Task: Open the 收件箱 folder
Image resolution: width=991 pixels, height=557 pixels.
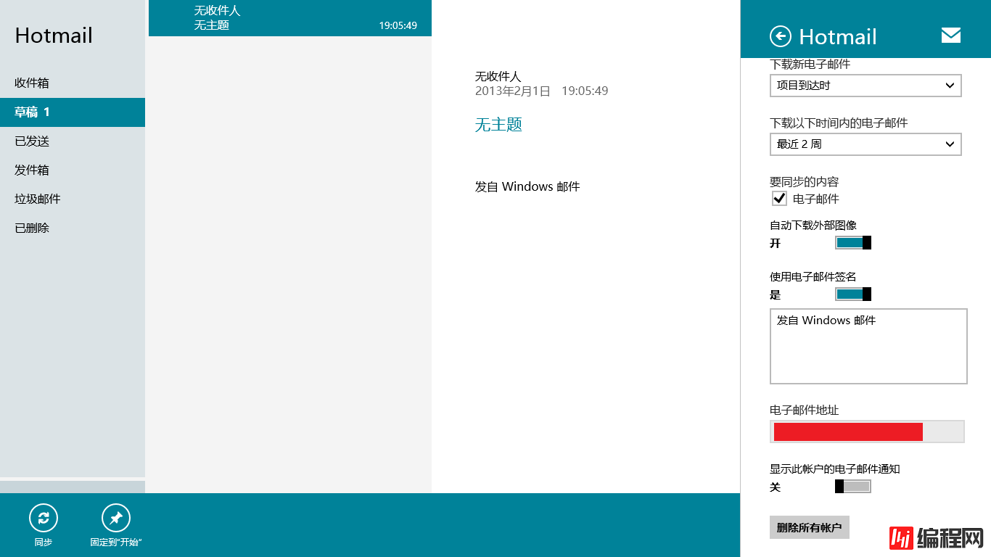Action: coord(73,83)
